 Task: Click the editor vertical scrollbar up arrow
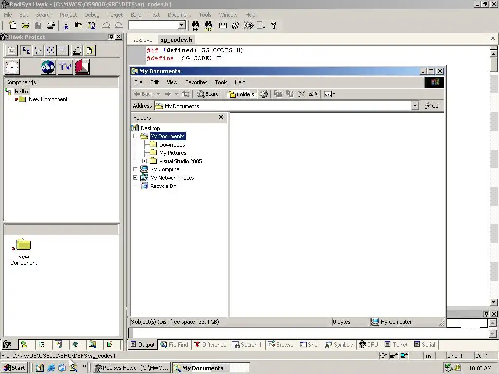click(x=493, y=53)
